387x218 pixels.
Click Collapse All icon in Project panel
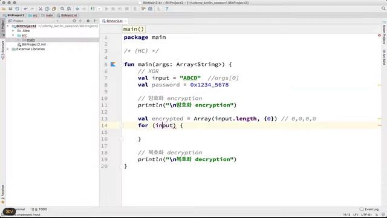[80, 21]
